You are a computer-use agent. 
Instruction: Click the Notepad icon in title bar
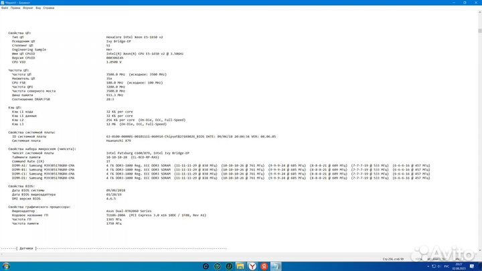coord(3,3)
